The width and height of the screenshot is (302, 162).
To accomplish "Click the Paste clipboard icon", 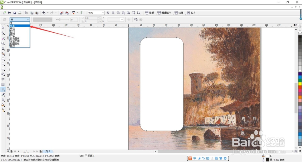I will 37,13.
